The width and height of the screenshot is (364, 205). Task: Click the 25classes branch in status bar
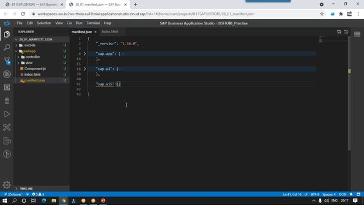(x=13, y=194)
